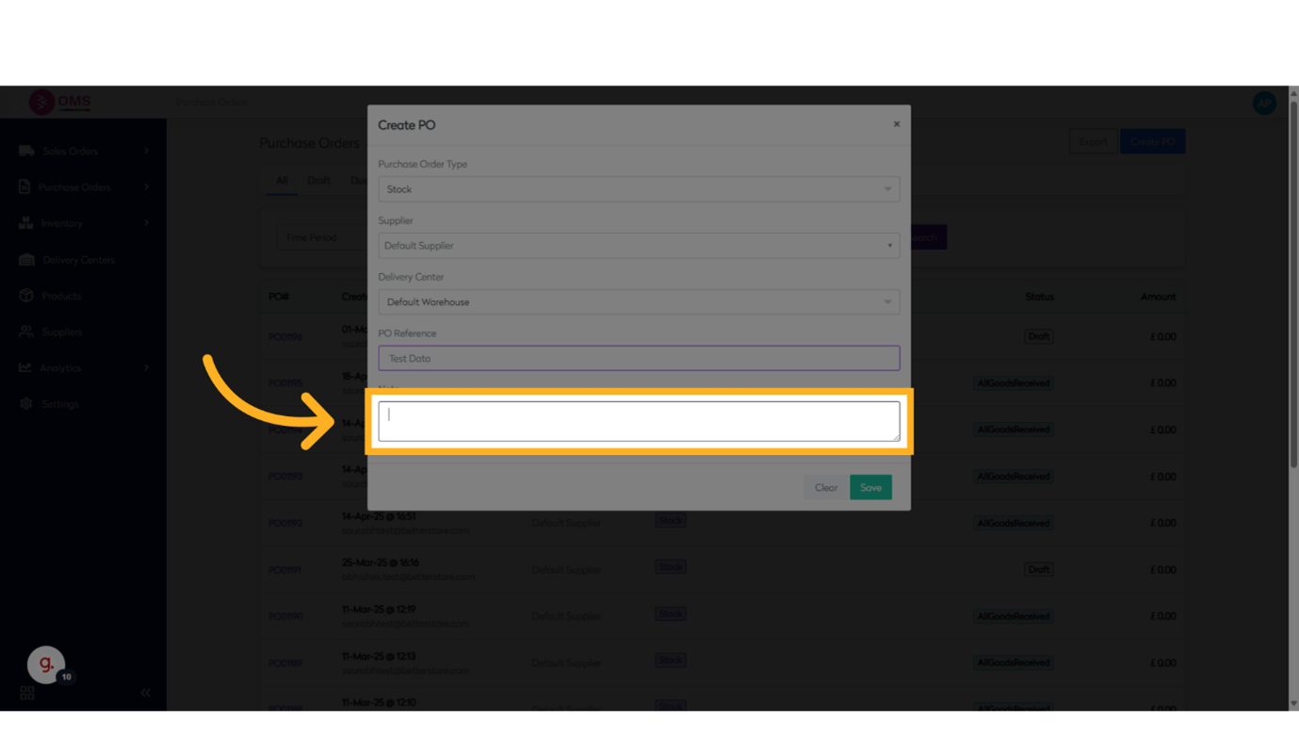Click the grid apps icon at sidebar bottom
Screen dimensions: 1299x731
(x=27, y=692)
